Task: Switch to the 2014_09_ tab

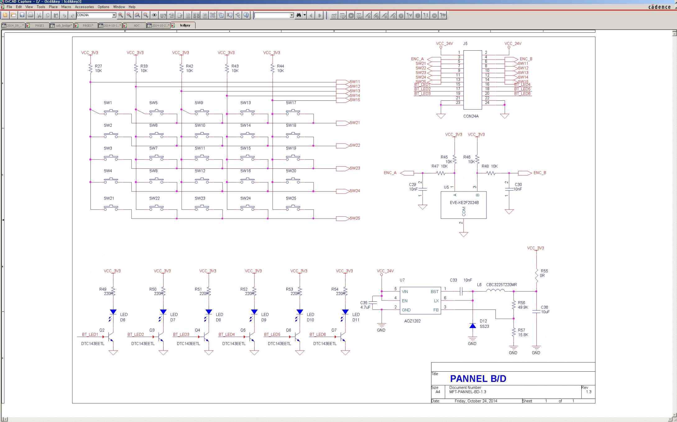Action: point(13,25)
